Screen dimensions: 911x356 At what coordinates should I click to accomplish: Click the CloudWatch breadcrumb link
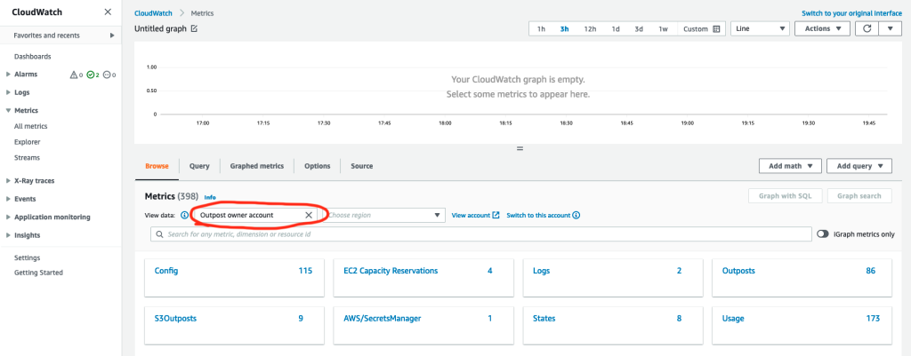(x=153, y=12)
